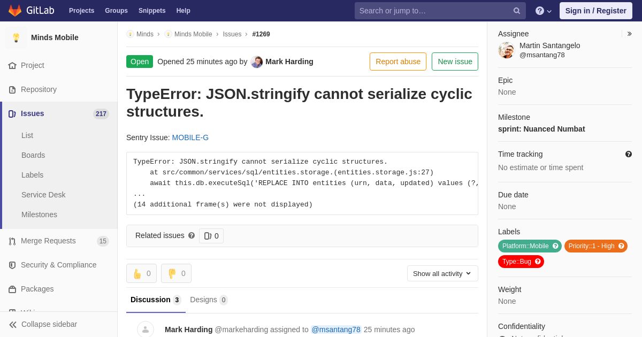
Task: Open the MOBILE-G Sentry link
Action: coord(190,137)
